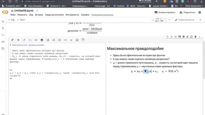Screen dimensions: 205x115
Task: Copy link to cell icon
Action: 176,37
